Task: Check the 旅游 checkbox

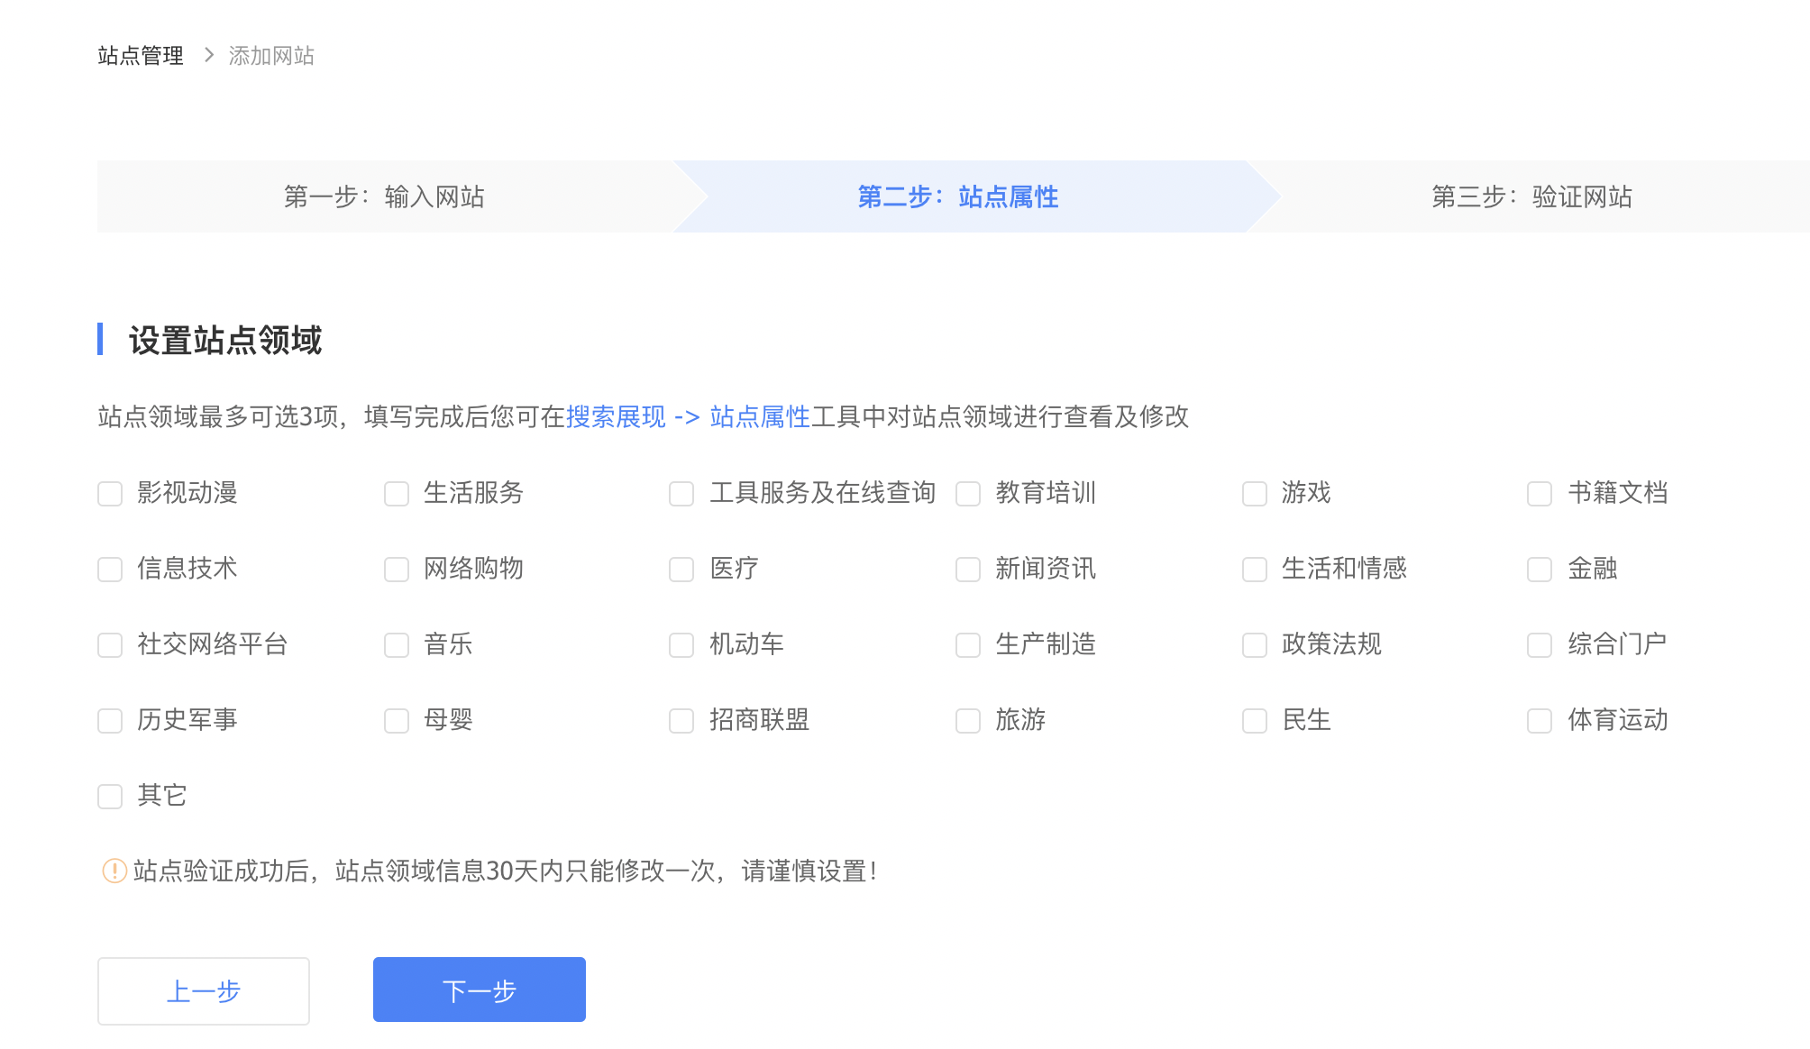Action: tap(968, 721)
